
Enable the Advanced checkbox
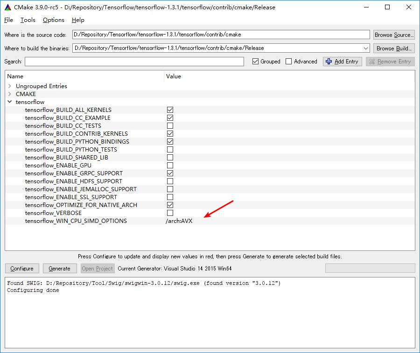pyautogui.click(x=288, y=62)
